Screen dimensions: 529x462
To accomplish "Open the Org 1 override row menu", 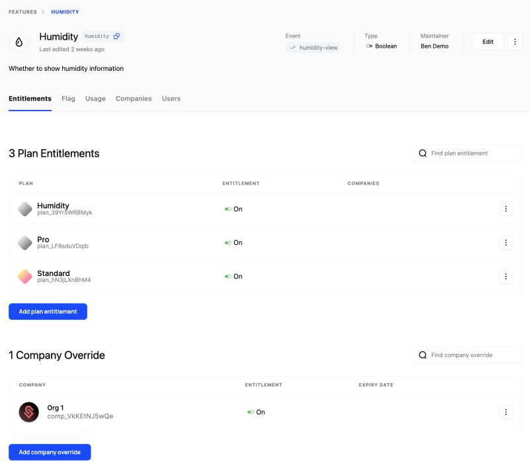I will (x=506, y=412).
